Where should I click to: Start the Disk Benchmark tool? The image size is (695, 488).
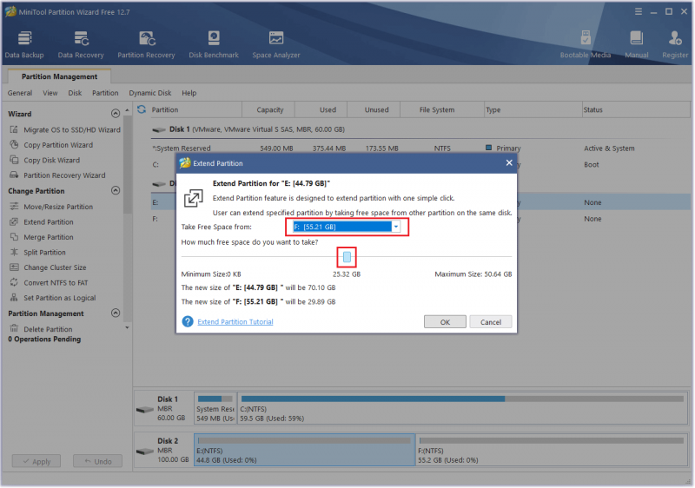click(x=214, y=44)
